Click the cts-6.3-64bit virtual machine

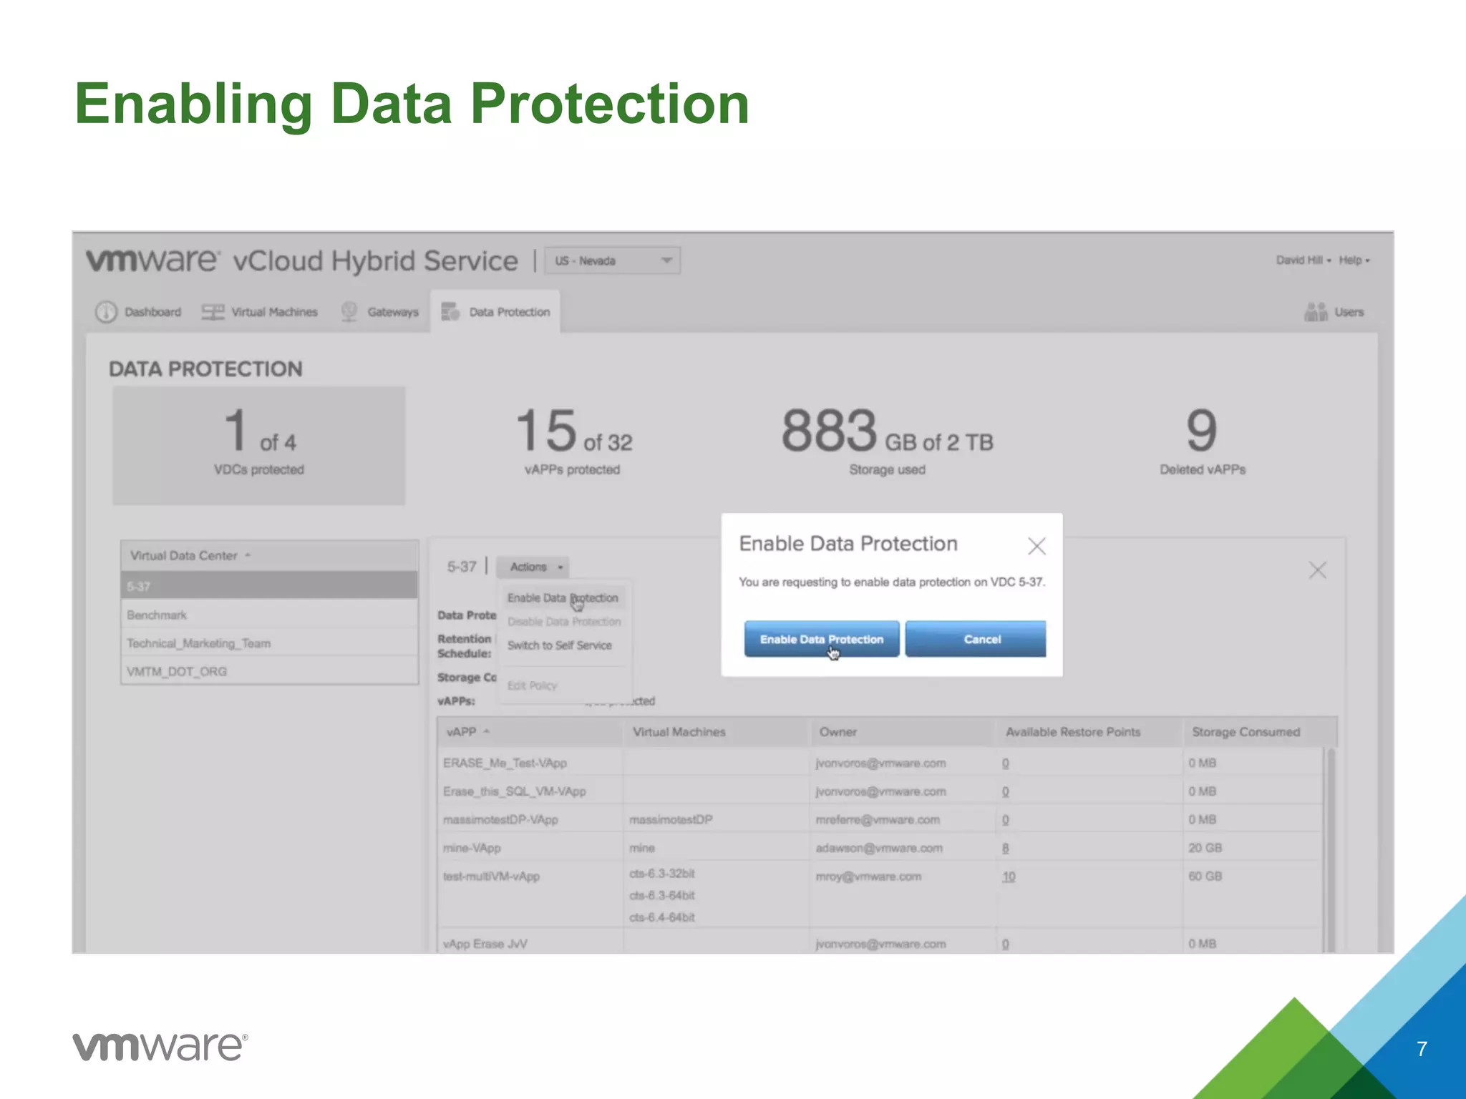(x=662, y=895)
